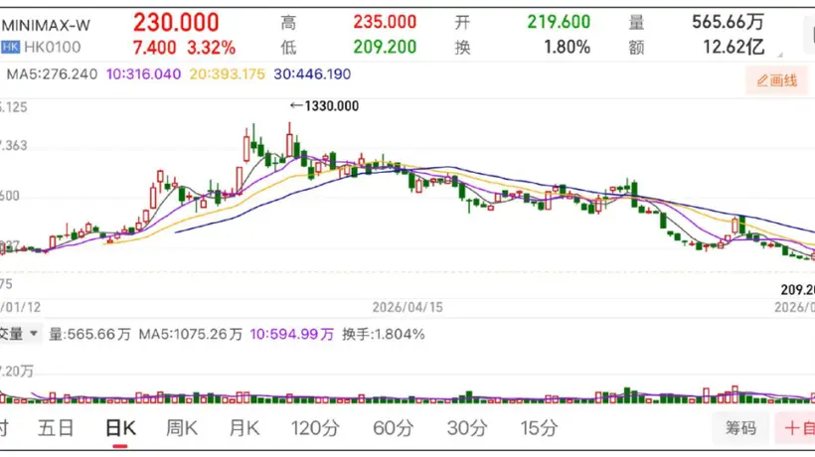Switch to the 周K weekly tab

click(x=182, y=428)
